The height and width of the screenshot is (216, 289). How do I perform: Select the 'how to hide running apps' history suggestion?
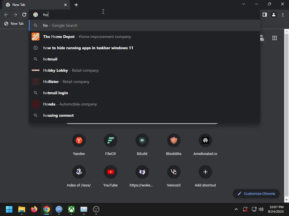pyautogui.click(x=144, y=48)
